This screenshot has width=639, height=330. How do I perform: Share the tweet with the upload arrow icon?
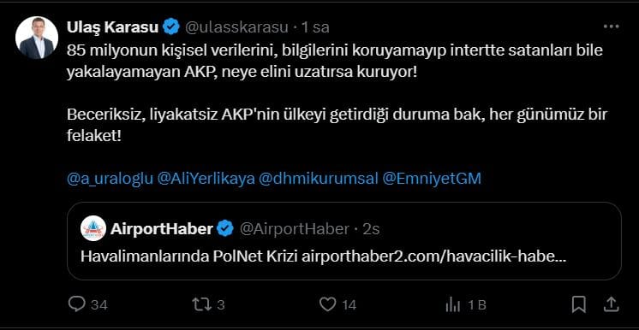click(611, 304)
